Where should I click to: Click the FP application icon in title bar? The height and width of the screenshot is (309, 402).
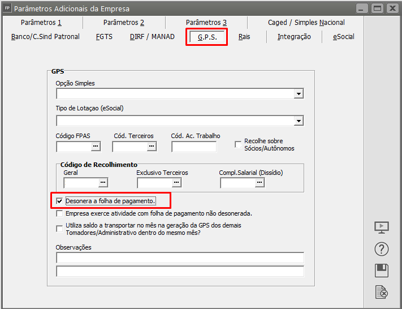7,8
